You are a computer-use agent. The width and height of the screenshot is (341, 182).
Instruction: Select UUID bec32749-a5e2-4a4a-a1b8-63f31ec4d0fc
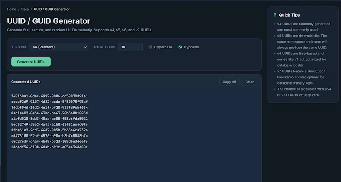(x=49, y=125)
